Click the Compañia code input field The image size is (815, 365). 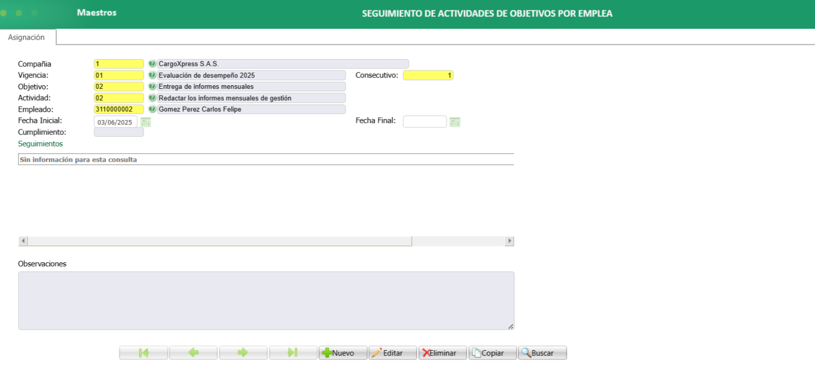pyautogui.click(x=119, y=64)
